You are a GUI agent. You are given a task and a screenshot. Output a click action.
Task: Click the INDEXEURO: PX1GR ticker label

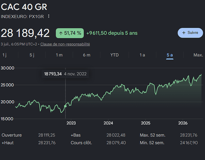[x=22, y=17]
